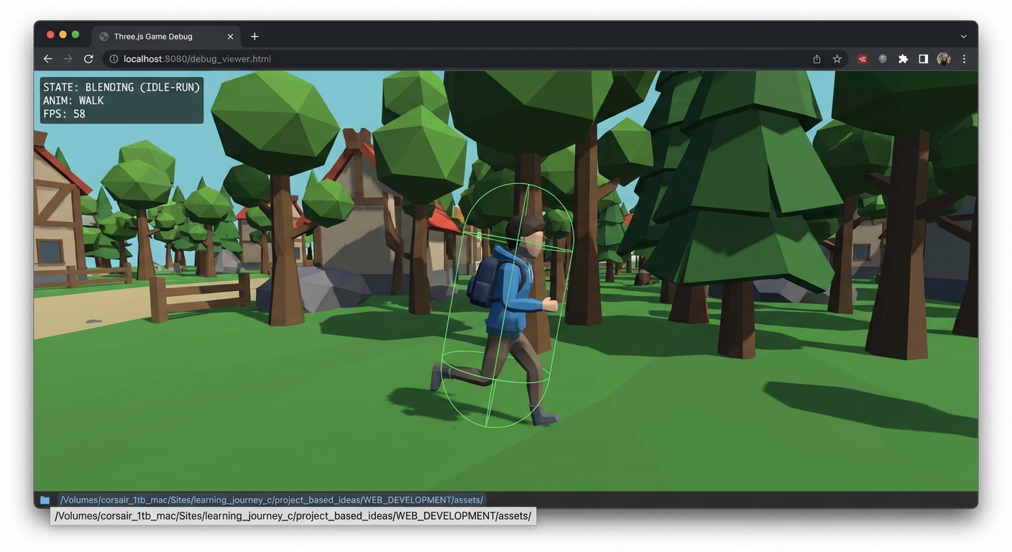Open the site information icon
This screenshot has height=552, width=1012.
(114, 59)
